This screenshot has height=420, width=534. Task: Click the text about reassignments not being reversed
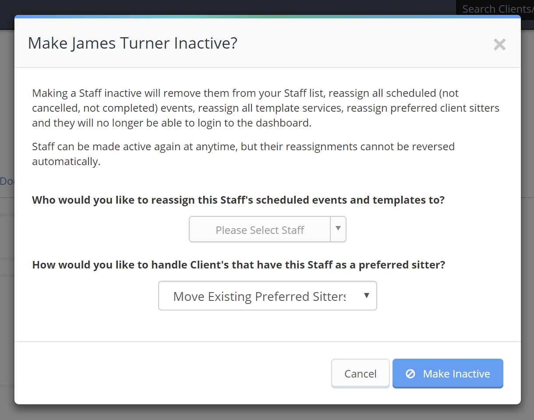click(x=243, y=154)
